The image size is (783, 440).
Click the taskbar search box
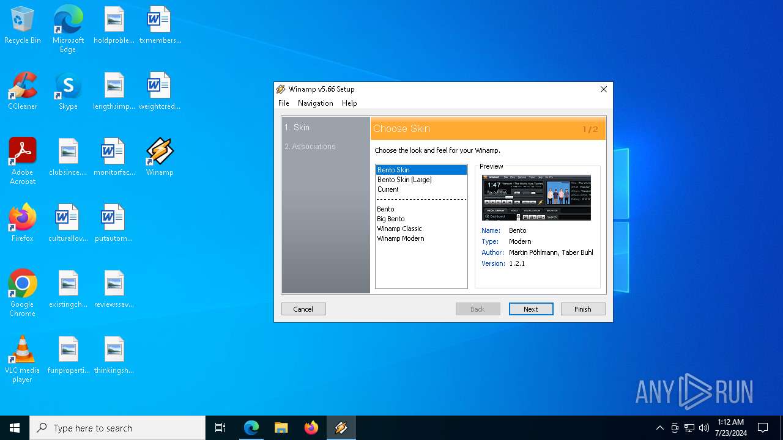117,428
